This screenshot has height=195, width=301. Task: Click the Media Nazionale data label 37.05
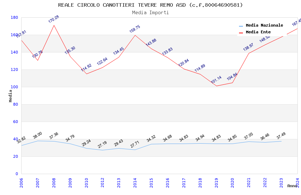[249, 136]
